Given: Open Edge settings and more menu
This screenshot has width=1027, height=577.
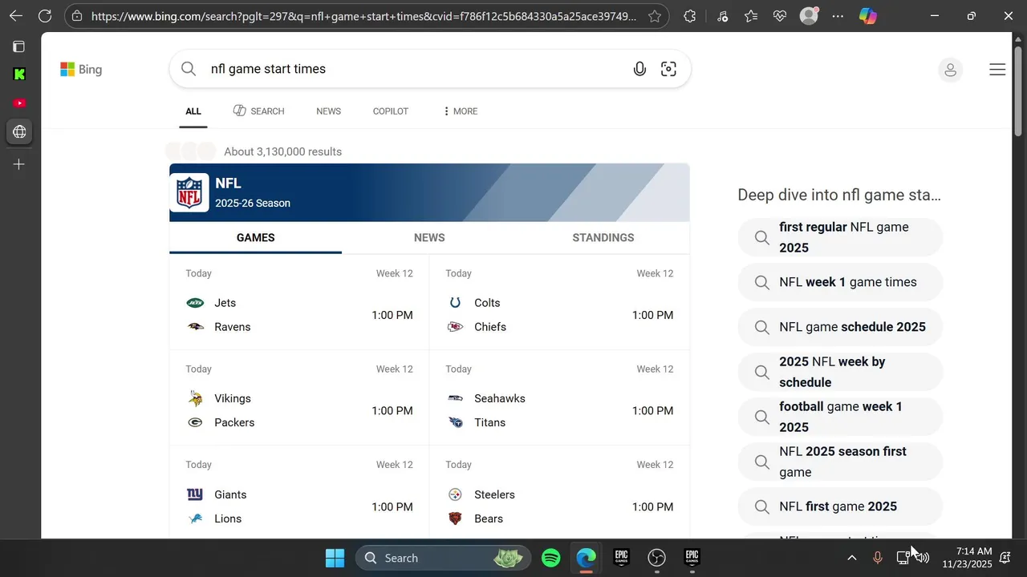Looking at the screenshot, I should (838, 16).
